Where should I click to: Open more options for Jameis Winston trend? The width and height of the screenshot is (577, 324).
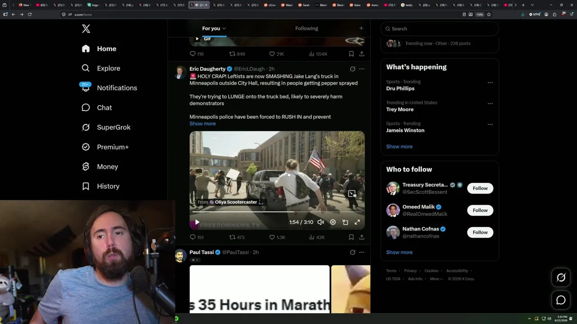click(490, 124)
